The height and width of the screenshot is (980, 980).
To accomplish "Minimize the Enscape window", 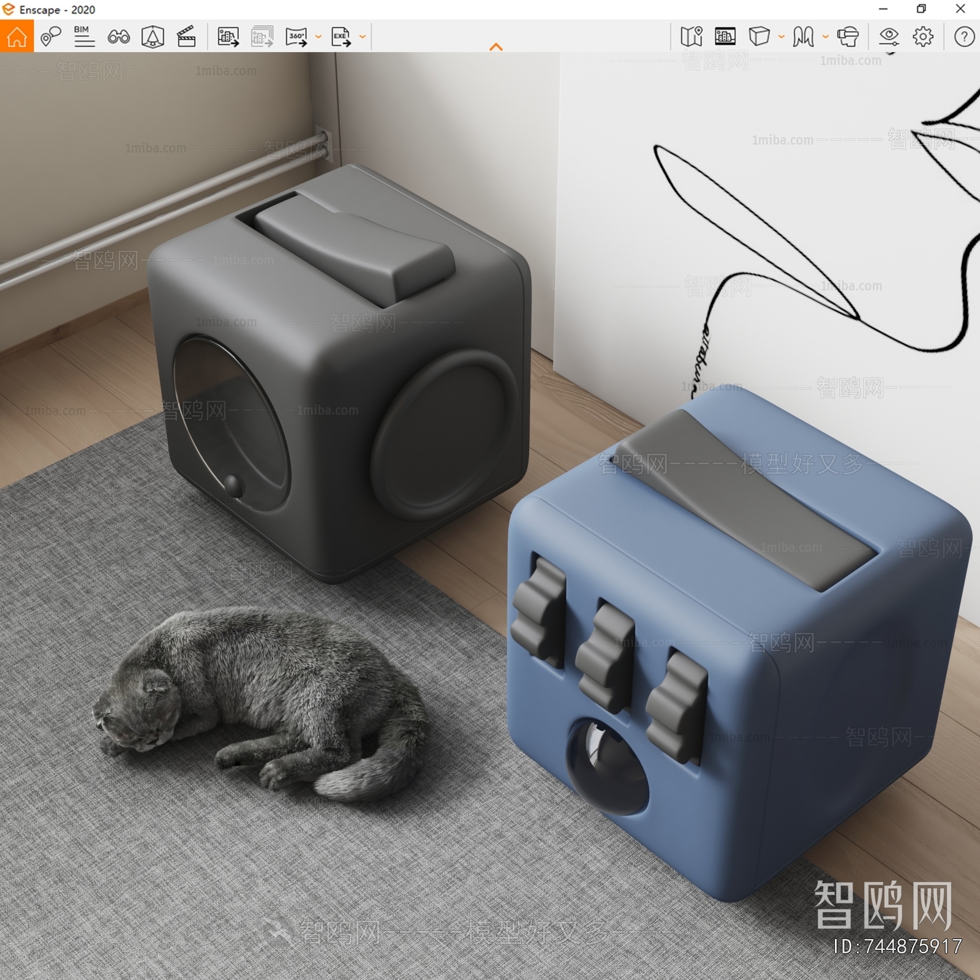I will point(883,9).
